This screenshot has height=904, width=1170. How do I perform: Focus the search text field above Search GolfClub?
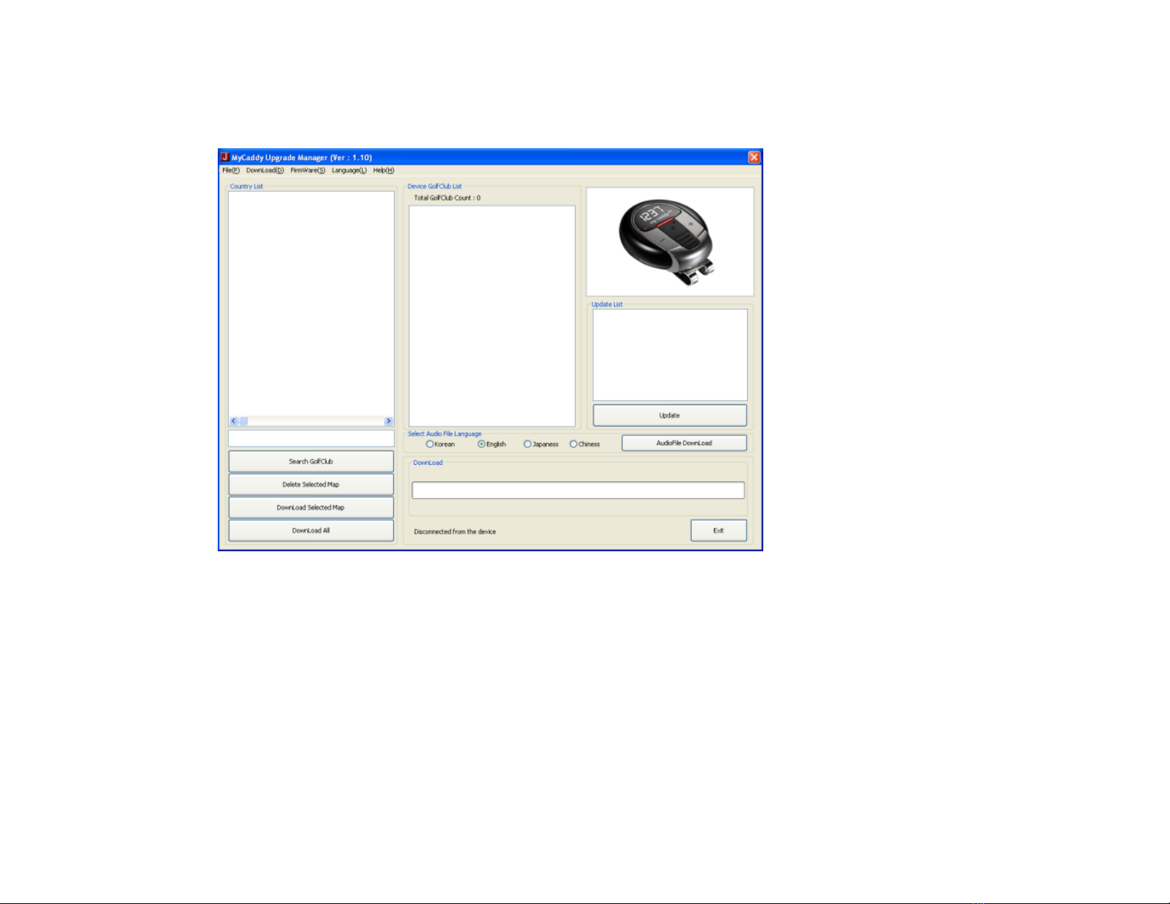tap(311, 438)
